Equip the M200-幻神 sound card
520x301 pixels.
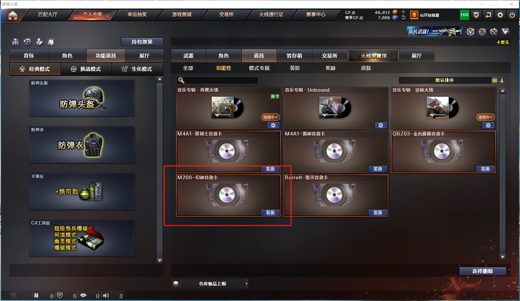[x=270, y=213]
